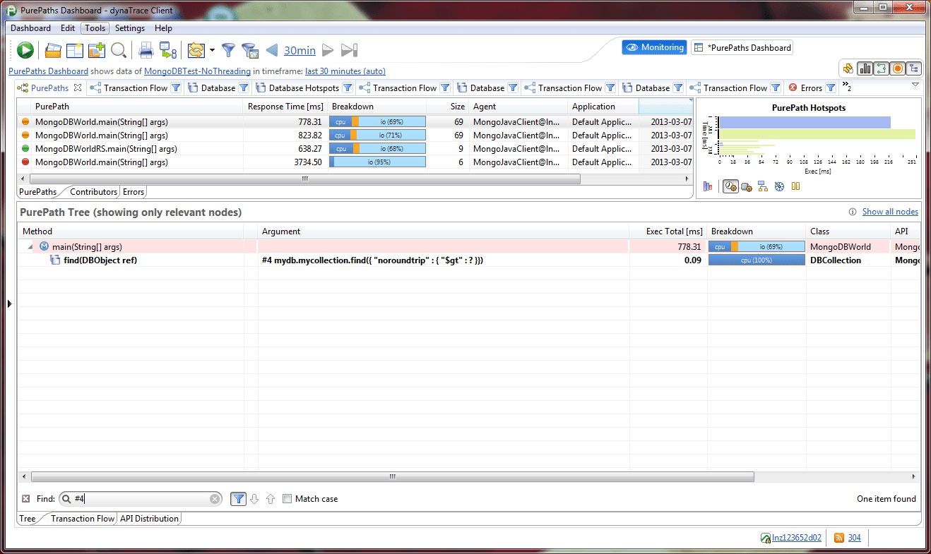Toggle filter on first Transaction Flow tab
The image size is (931, 554).
(177, 88)
